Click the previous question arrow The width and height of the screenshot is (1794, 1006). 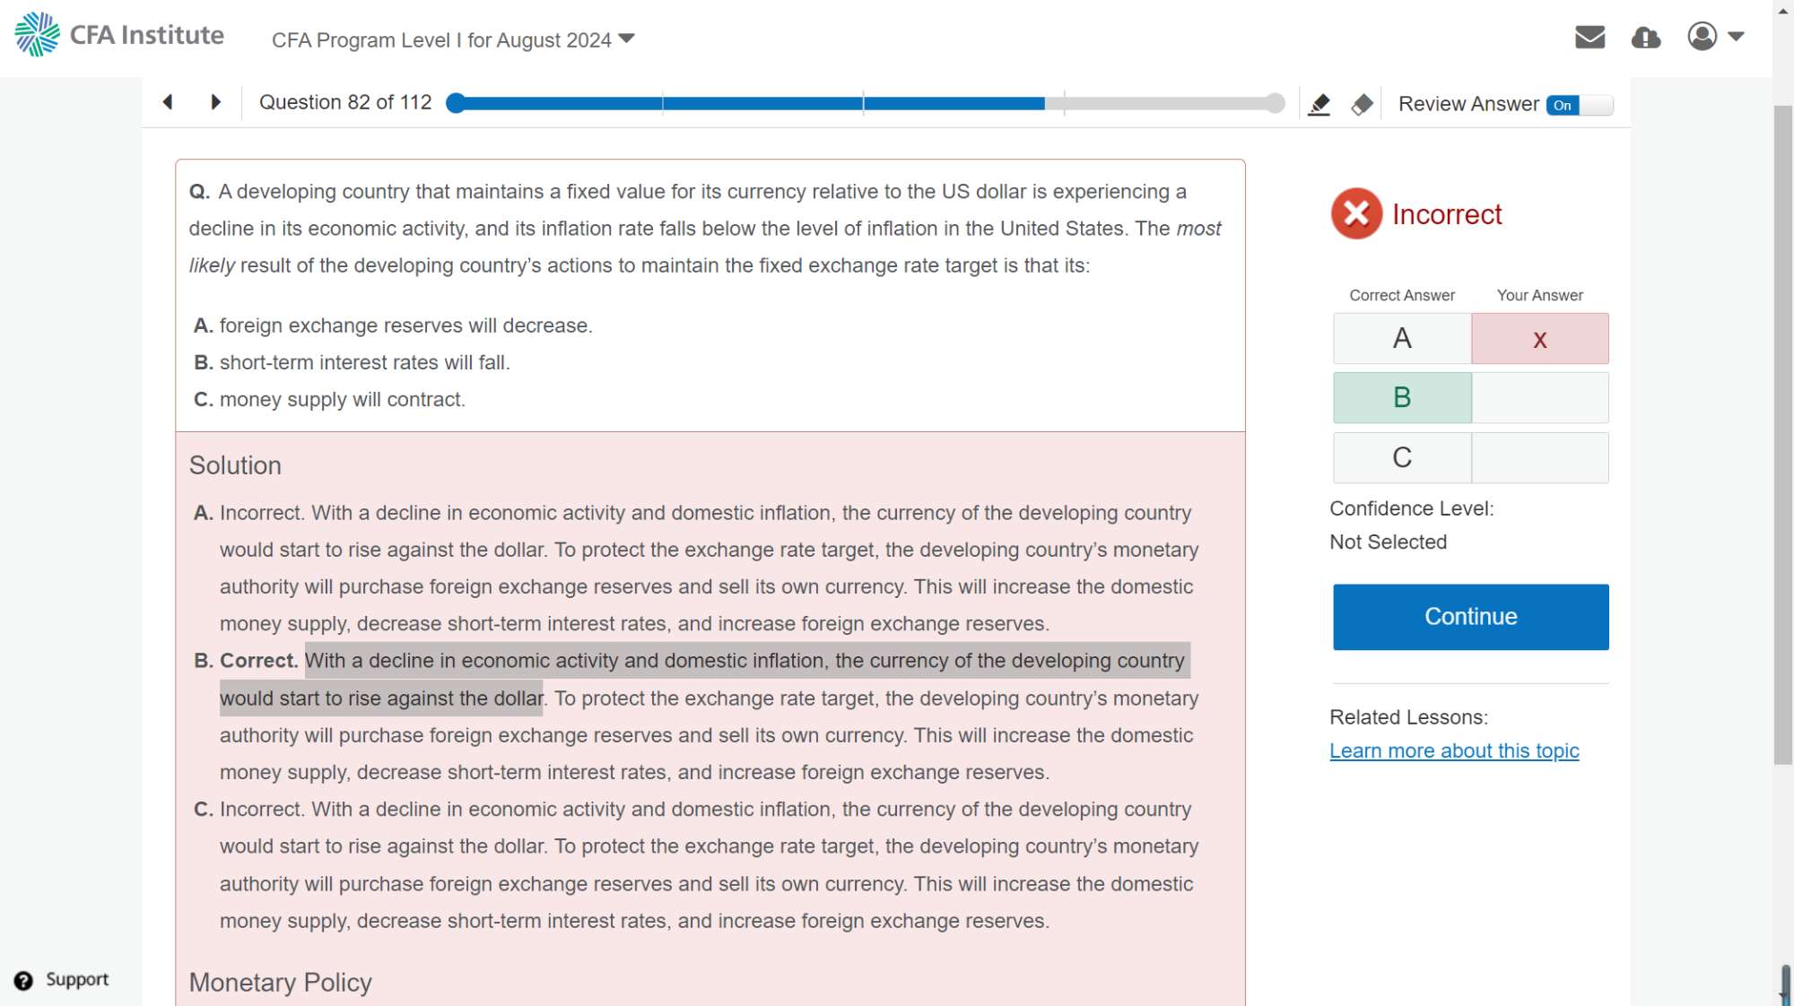(x=168, y=102)
